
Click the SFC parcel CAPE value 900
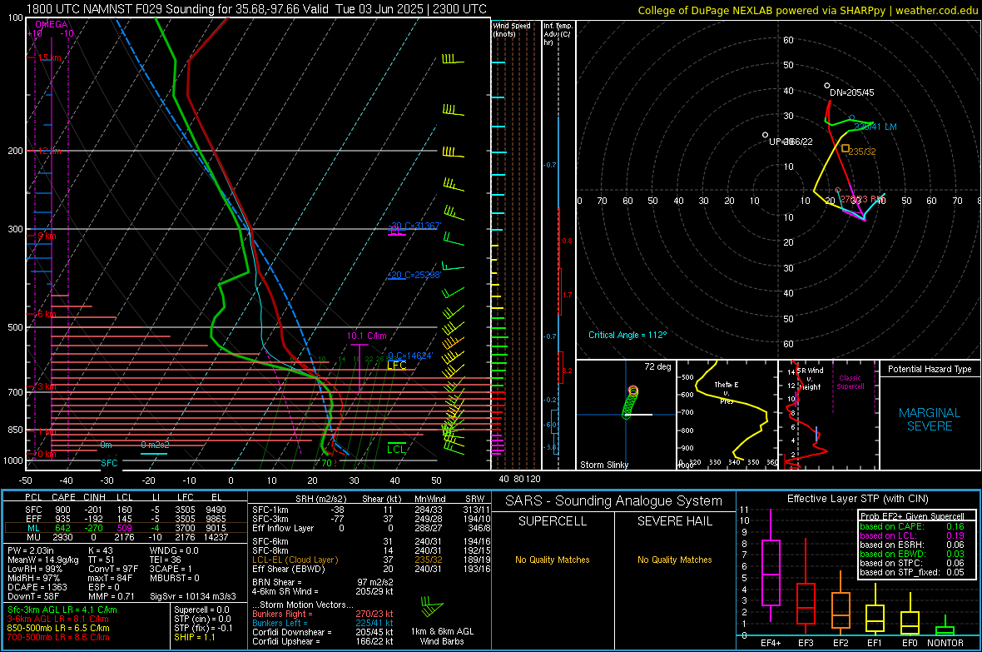62,510
